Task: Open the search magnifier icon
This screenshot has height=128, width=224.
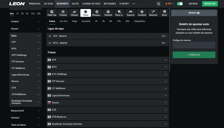Action: tap(158, 4)
